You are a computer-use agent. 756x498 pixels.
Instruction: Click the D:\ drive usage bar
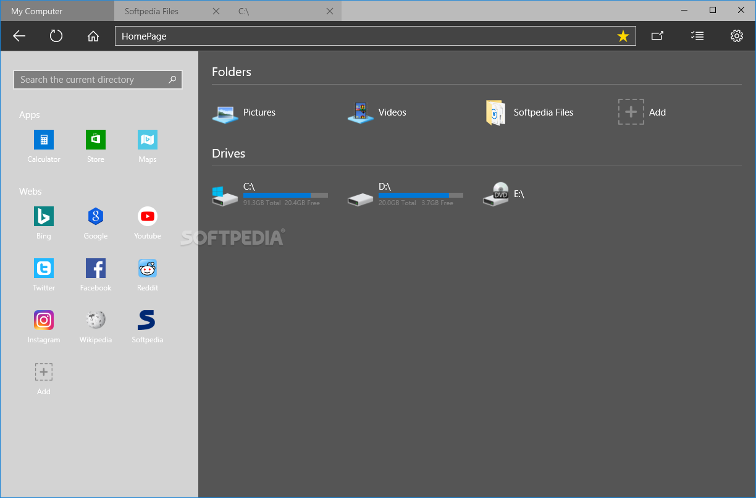click(x=421, y=195)
